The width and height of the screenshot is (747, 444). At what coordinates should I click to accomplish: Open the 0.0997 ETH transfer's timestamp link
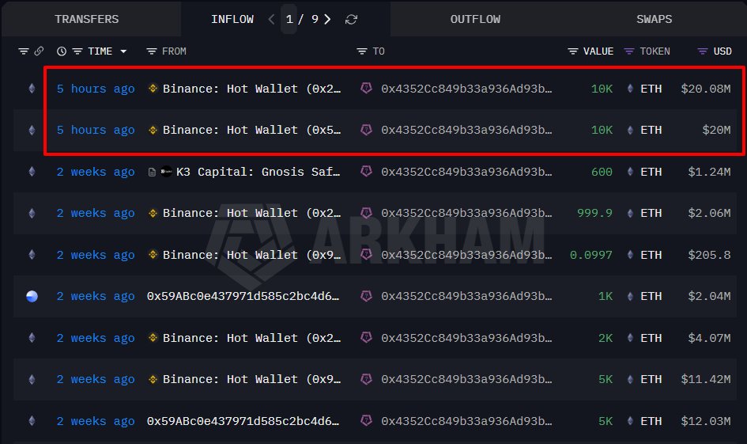point(96,255)
